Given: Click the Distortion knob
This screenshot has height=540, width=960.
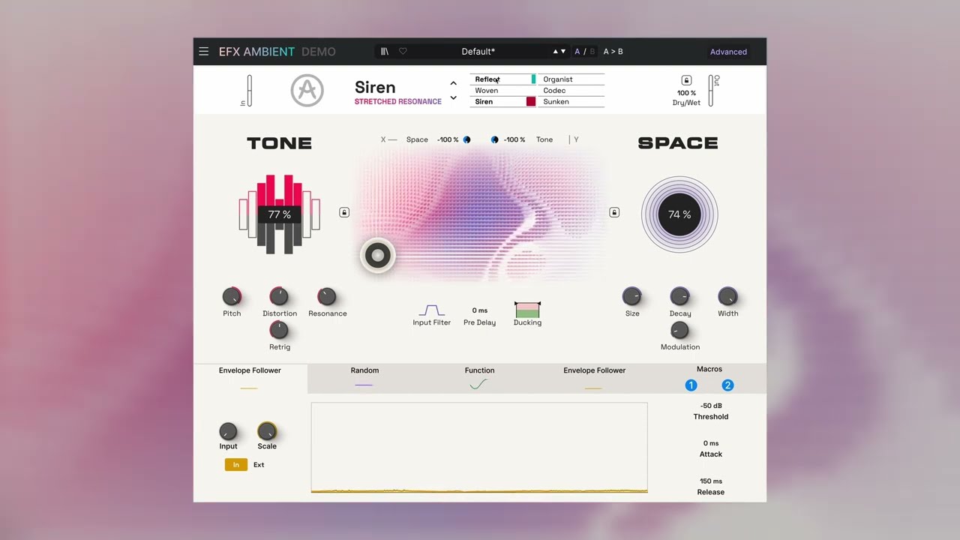Looking at the screenshot, I should pyautogui.click(x=279, y=297).
